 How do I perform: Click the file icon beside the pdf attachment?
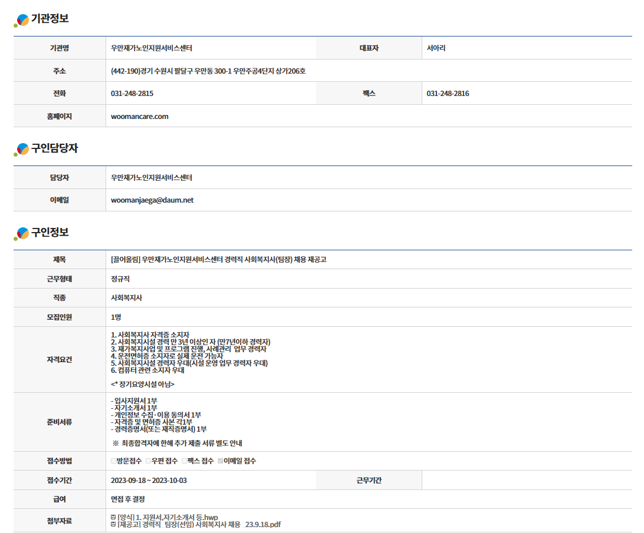point(113,524)
